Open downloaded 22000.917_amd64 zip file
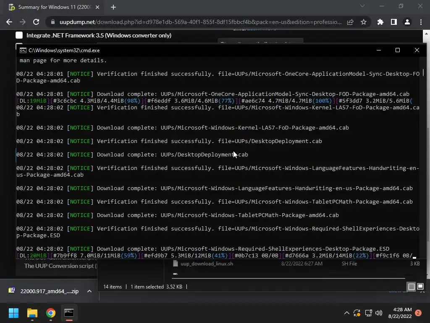The width and height of the screenshot is (430, 323). click(50, 291)
